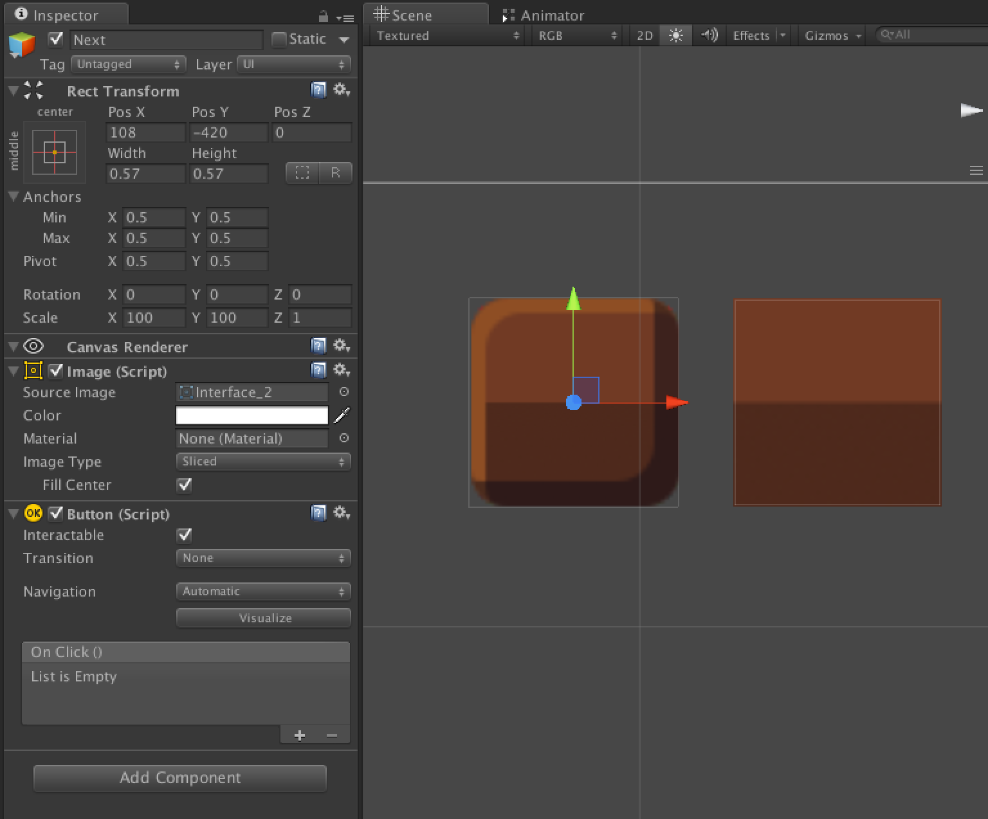Collapse the Button script component
Image resolution: width=988 pixels, height=819 pixels.
coord(13,514)
